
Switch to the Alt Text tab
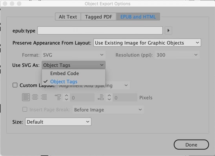click(x=68, y=17)
